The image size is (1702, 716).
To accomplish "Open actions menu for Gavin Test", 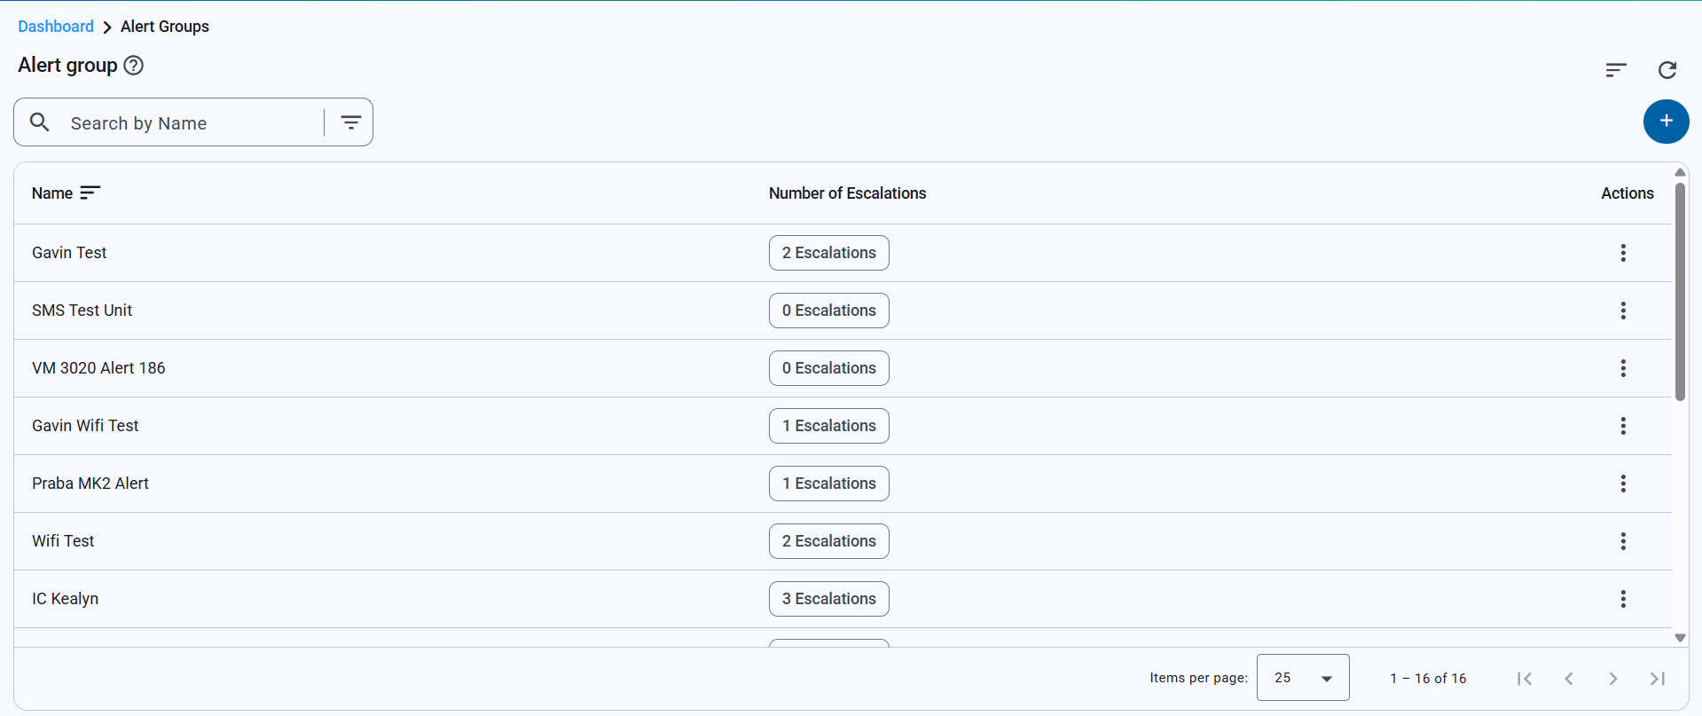I will tap(1623, 253).
